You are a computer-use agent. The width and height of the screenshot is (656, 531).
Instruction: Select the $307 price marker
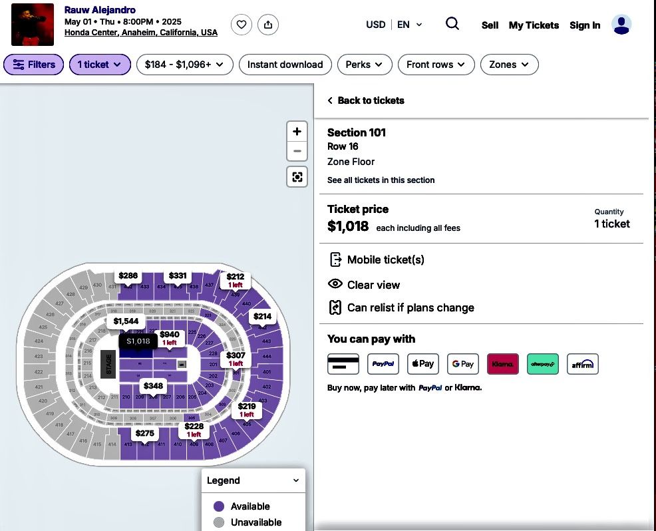(x=236, y=359)
